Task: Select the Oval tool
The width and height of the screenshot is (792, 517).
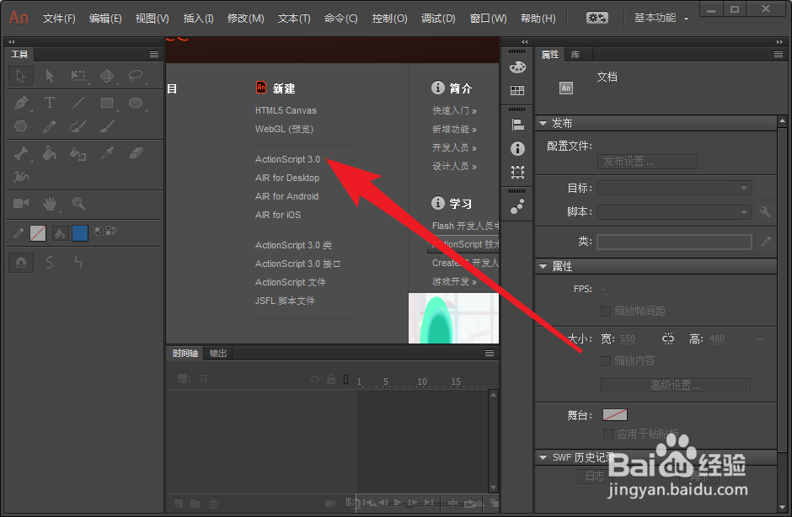Action: coord(136,103)
